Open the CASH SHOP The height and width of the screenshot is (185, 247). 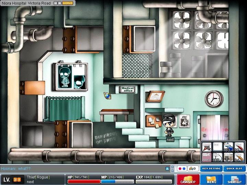[x=188, y=179]
